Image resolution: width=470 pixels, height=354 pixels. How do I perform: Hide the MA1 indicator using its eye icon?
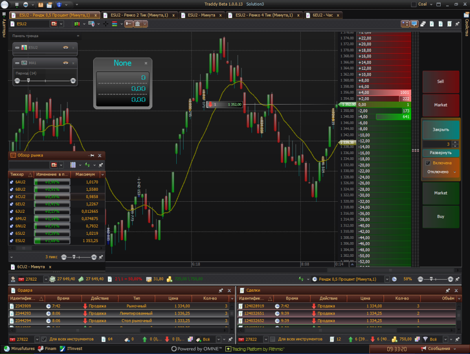[x=66, y=62]
